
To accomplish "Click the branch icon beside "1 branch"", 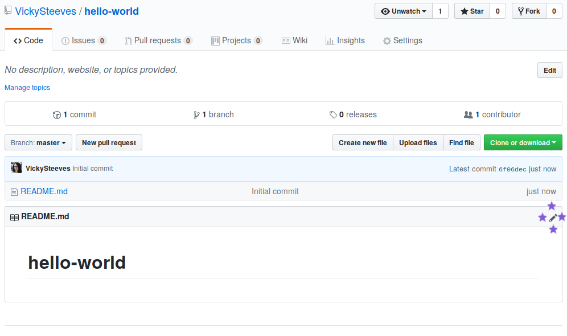I will (x=197, y=114).
